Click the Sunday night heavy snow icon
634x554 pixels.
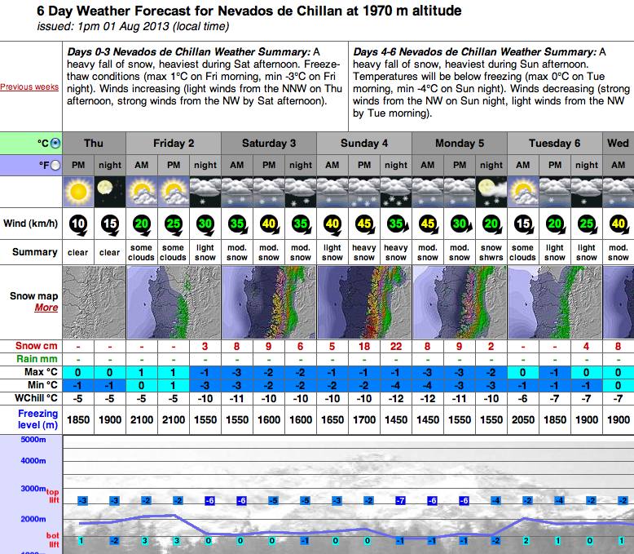pyautogui.click(x=396, y=192)
